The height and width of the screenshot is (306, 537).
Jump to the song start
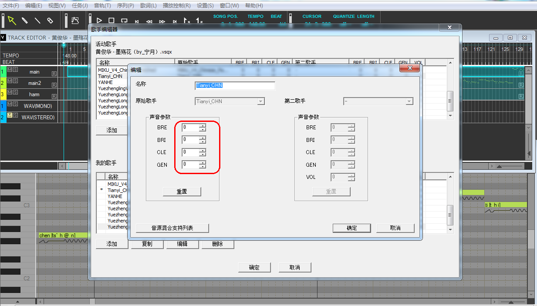(x=137, y=21)
